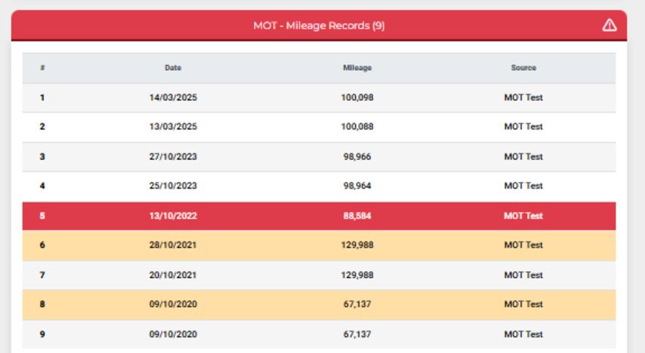The image size is (645, 353).
Task: Click row number 4 cell
Action: (42, 186)
